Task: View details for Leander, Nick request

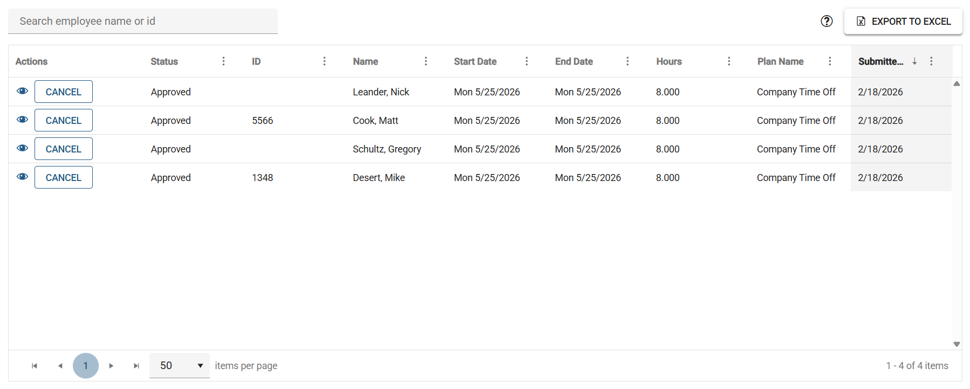Action: coord(22,91)
